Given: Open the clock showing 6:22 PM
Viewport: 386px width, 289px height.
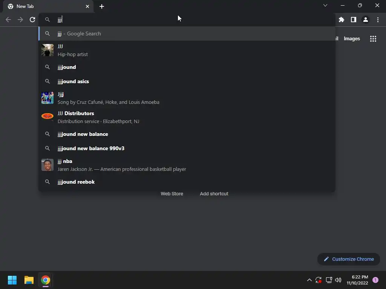Looking at the screenshot, I should point(357,280).
